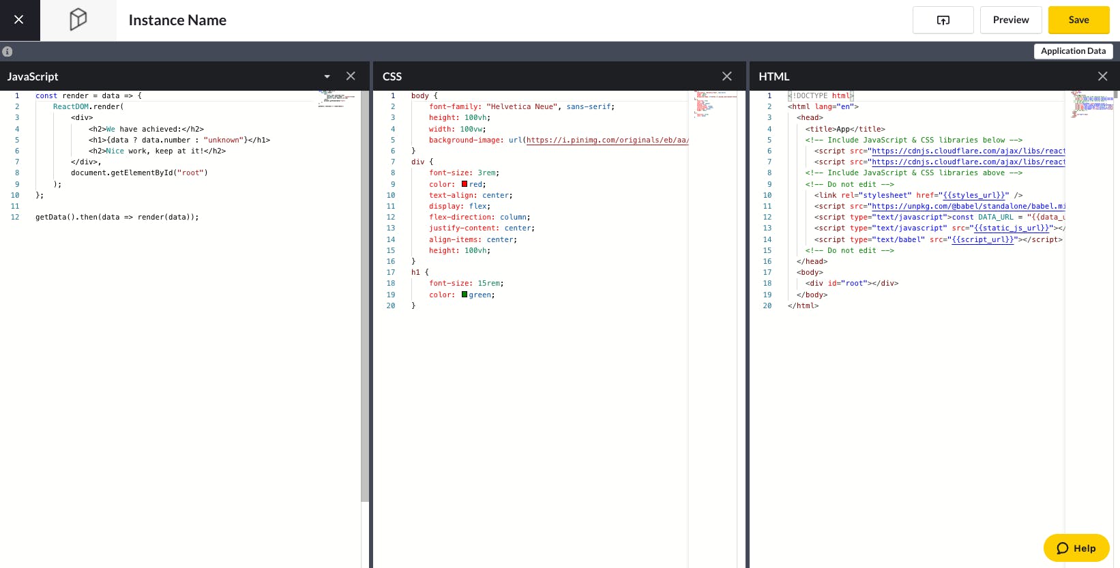Click 'const render = data => {' line
This screenshot has height=568, width=1120.
[x=89, y=95]
